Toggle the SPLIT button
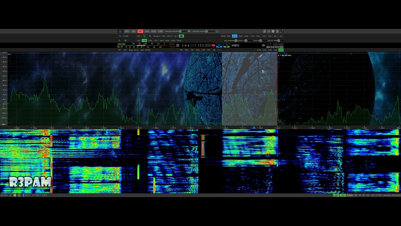 click(170, 36)
